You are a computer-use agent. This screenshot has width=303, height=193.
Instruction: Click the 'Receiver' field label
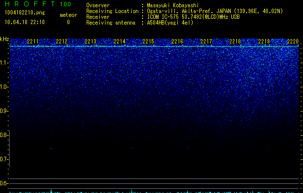[x=98, y=17]
